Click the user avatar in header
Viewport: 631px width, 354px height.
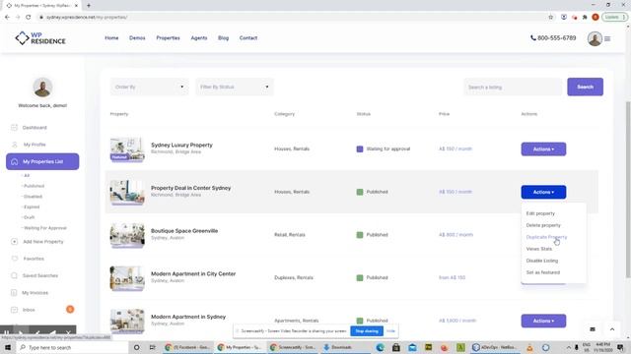[595, 38]
